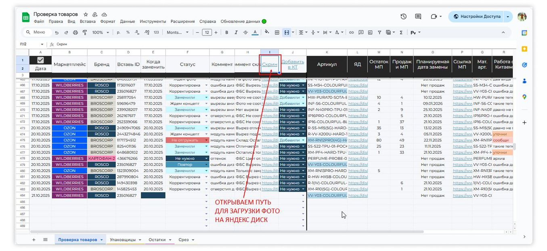Expand the Упаковщицы sheet tab arrow
This screenshot has height=251, width=547.
coord(140,240)
